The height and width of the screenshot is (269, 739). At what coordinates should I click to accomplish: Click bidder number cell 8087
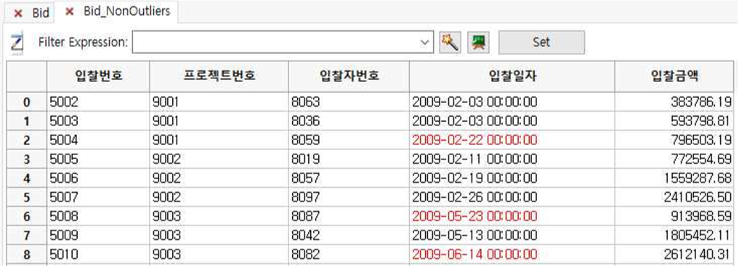[x=349, y=216]
